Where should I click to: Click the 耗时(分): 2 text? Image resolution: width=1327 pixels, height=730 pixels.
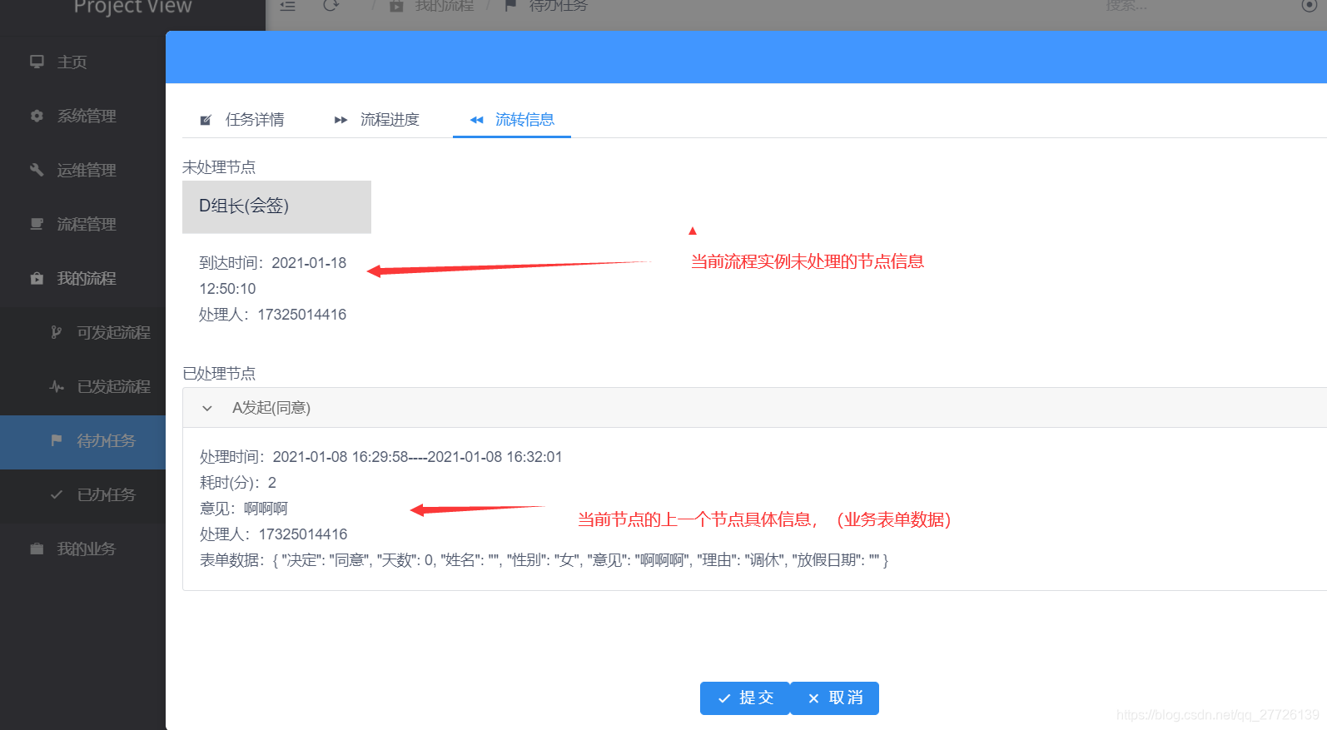[x=238, y=483]
